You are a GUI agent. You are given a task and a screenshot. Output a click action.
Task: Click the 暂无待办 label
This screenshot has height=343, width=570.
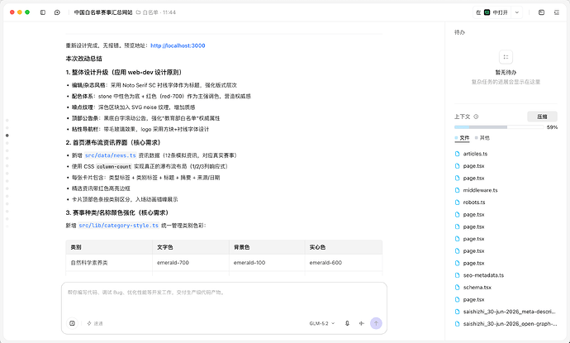coord(506,73)
